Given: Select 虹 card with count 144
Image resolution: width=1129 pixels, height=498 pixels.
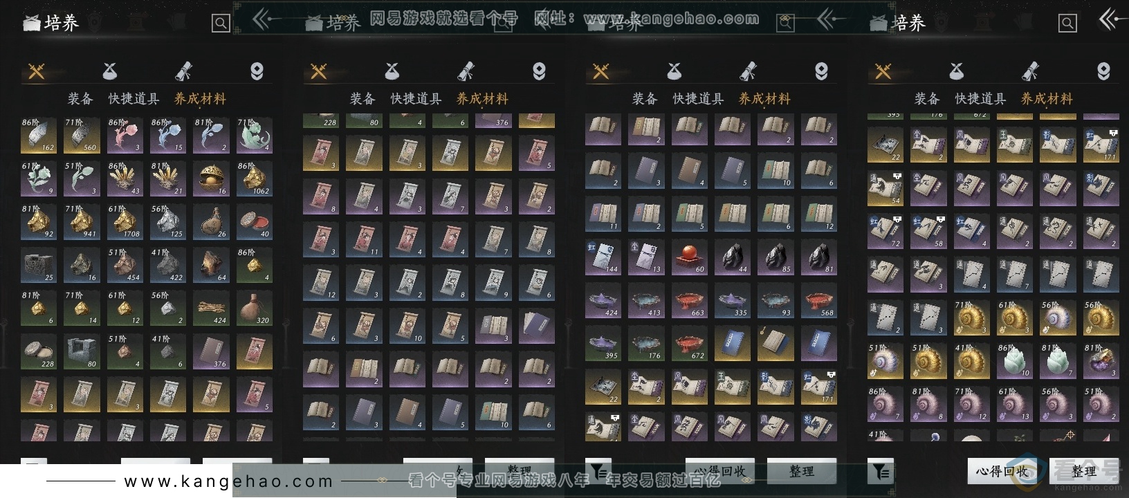Looking at the screenshot, I should pos(603,257).
